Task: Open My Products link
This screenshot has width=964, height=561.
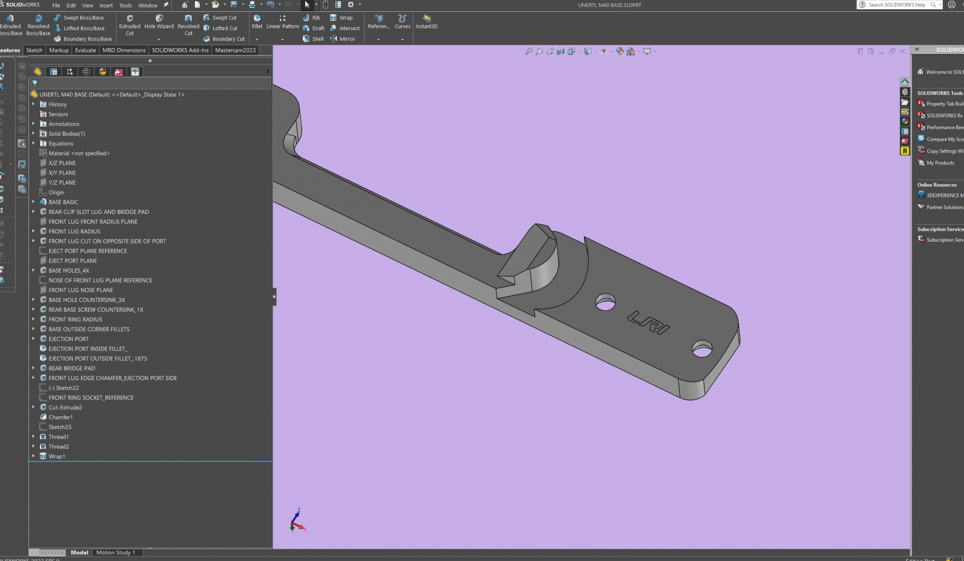Action: click(x=936, y=163)
